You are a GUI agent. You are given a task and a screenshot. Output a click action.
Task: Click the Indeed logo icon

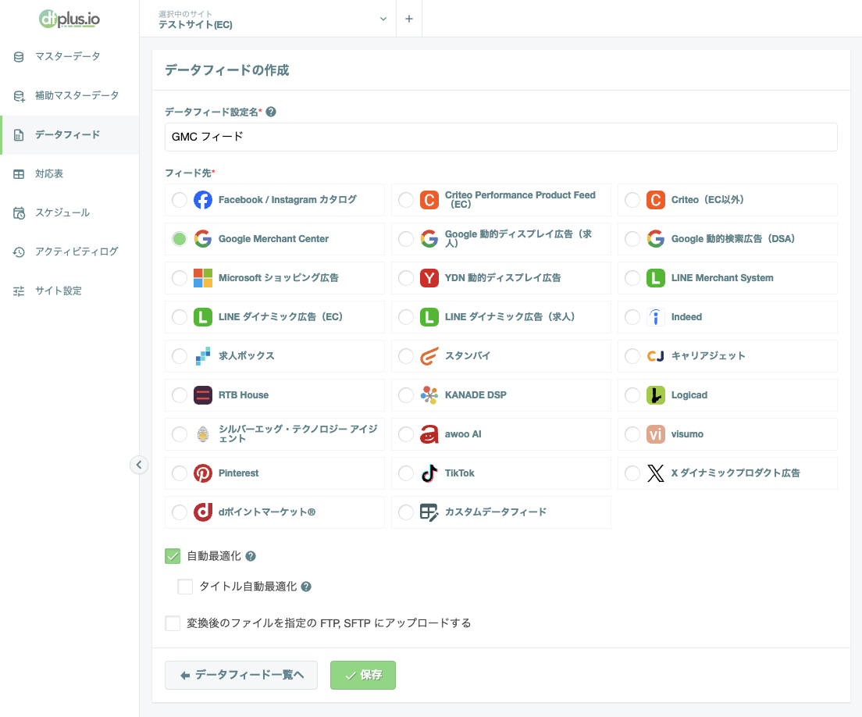[655, 316]
